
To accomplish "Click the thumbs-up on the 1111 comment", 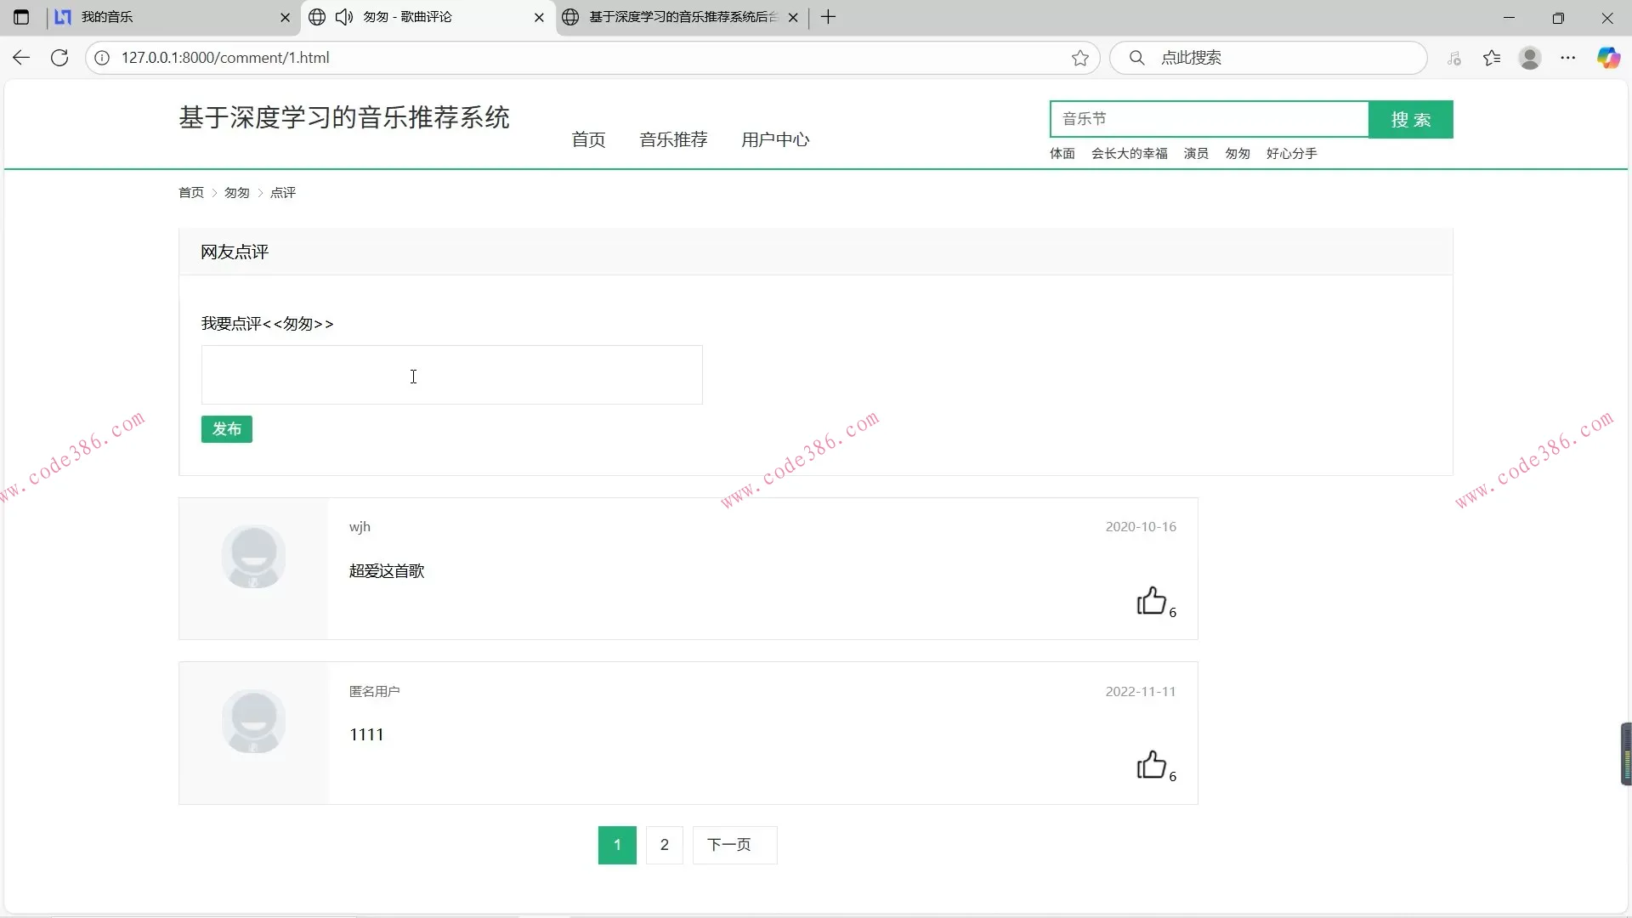I will click(x=1152, y=765).
